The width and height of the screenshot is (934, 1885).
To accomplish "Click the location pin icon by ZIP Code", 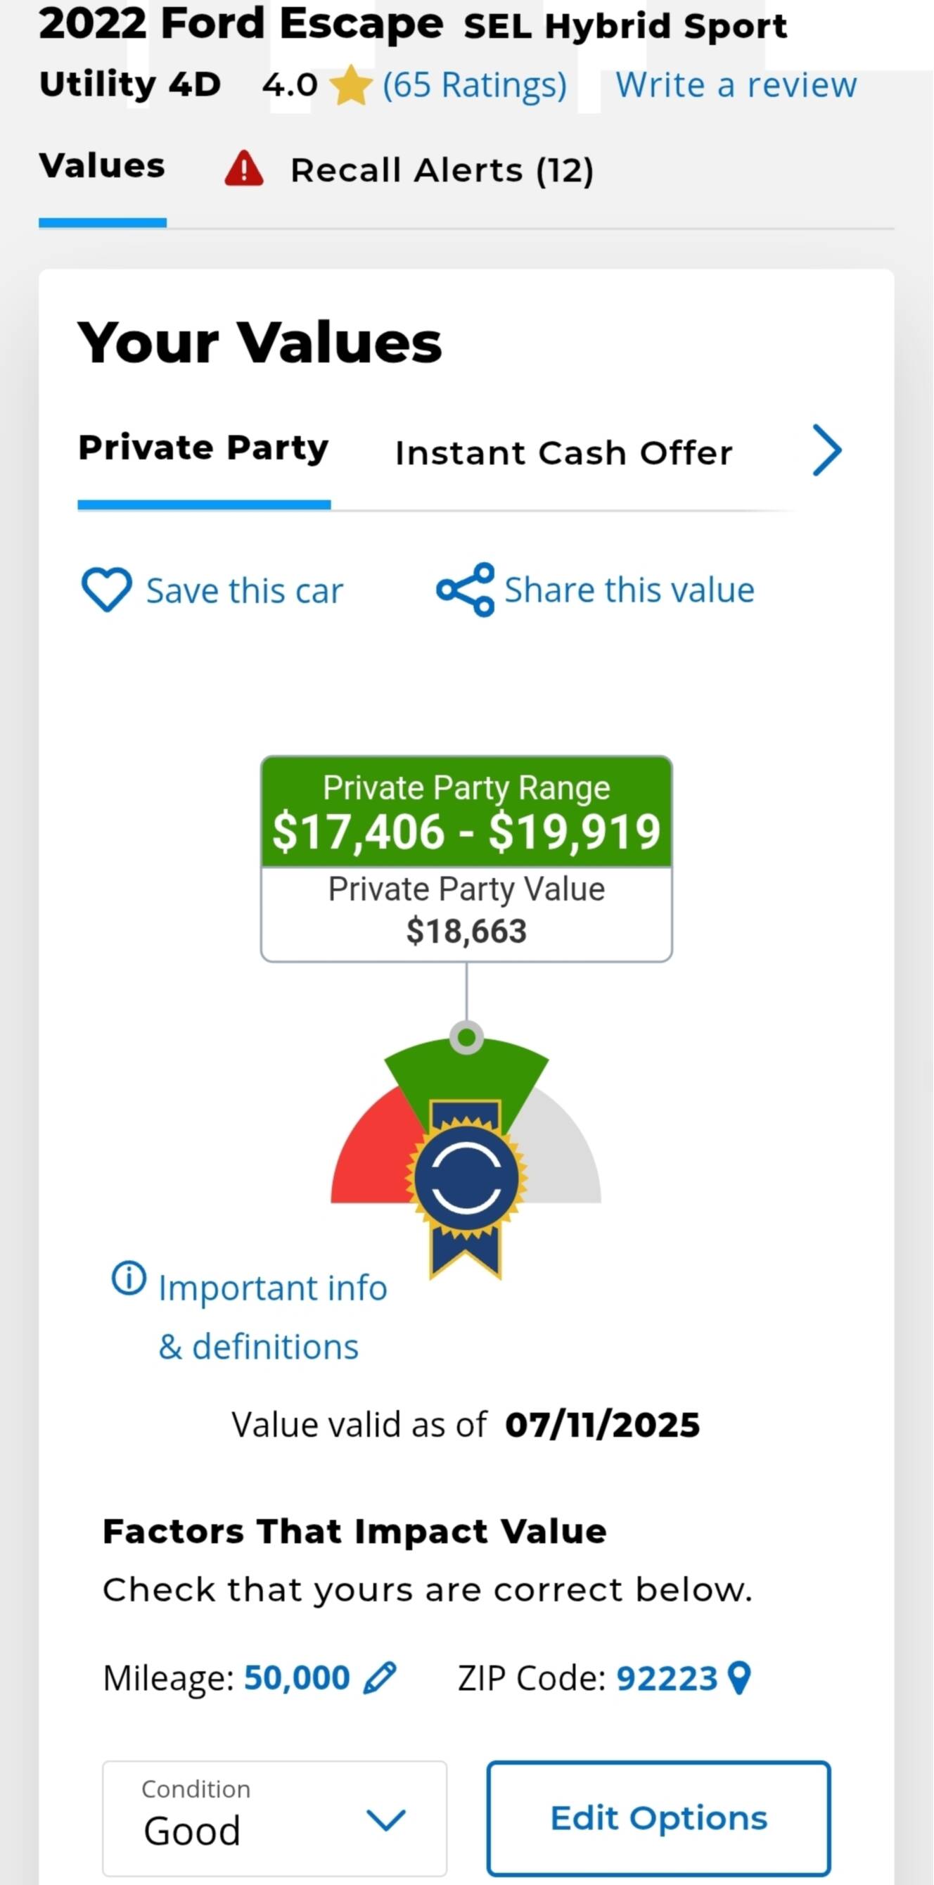I will pyautogui.click(x=739, y=1678).
